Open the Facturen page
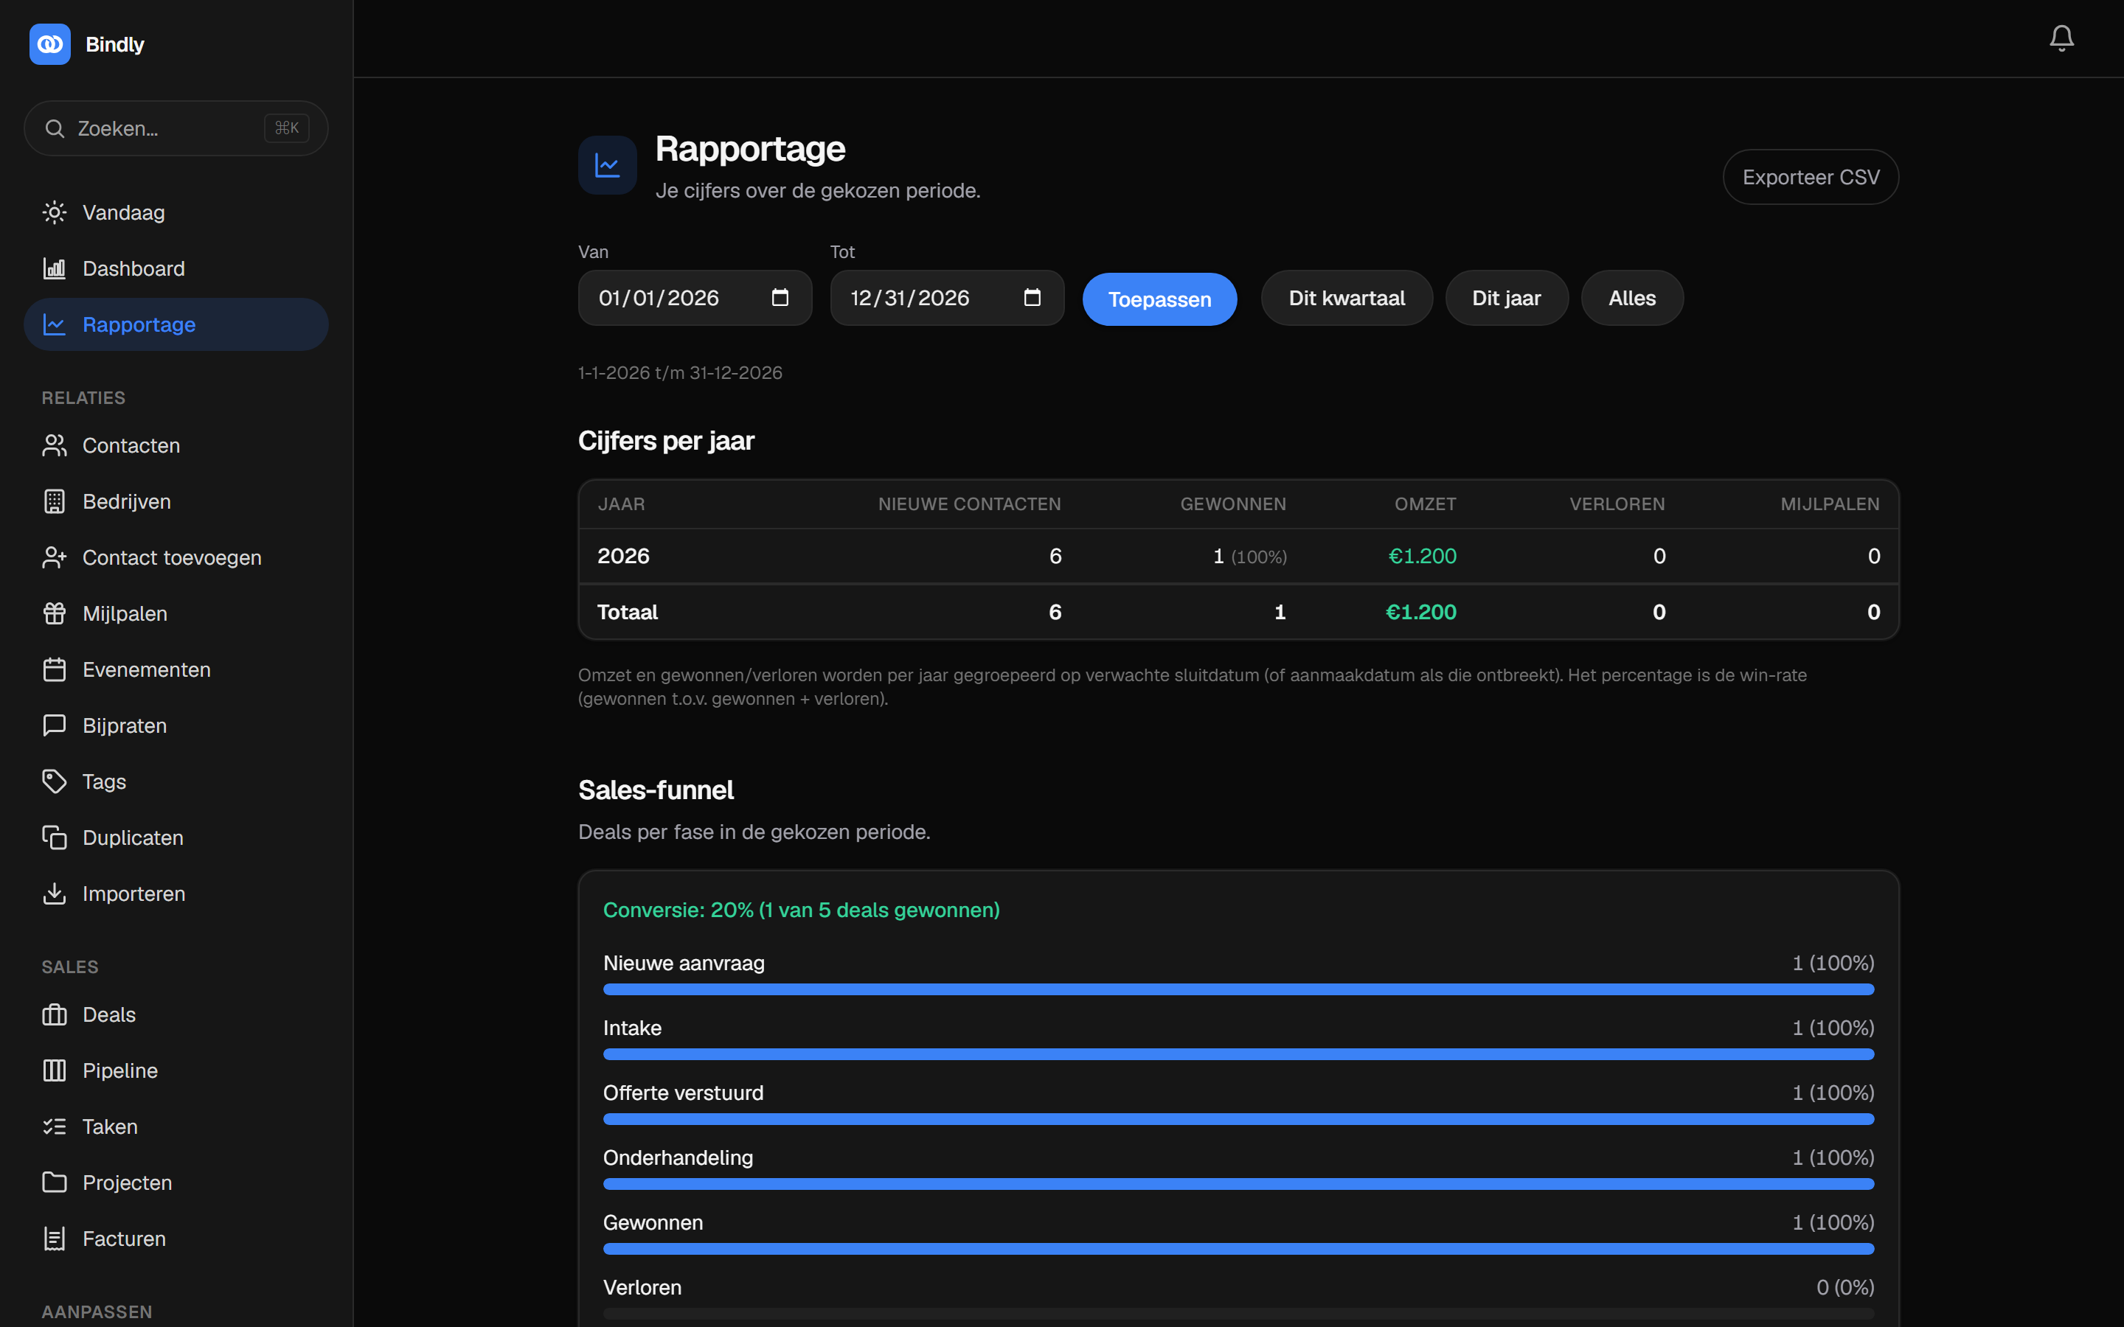This screenshot has height=1327, width=2124. (176, 1239)
